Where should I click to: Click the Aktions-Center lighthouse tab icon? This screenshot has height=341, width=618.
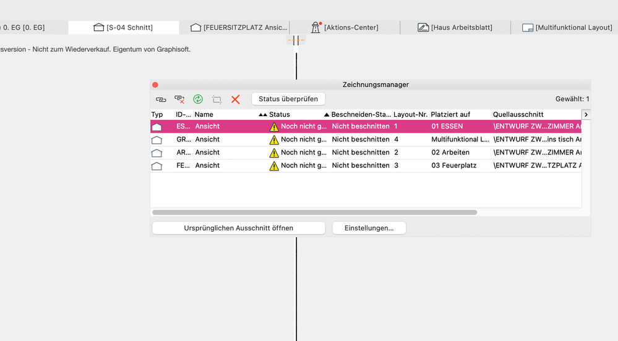[316, 27]
